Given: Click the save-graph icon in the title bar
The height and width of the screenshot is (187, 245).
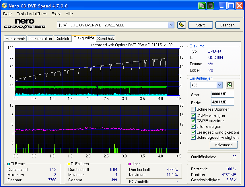Looking at the screenshot, I should pos(210,5).
